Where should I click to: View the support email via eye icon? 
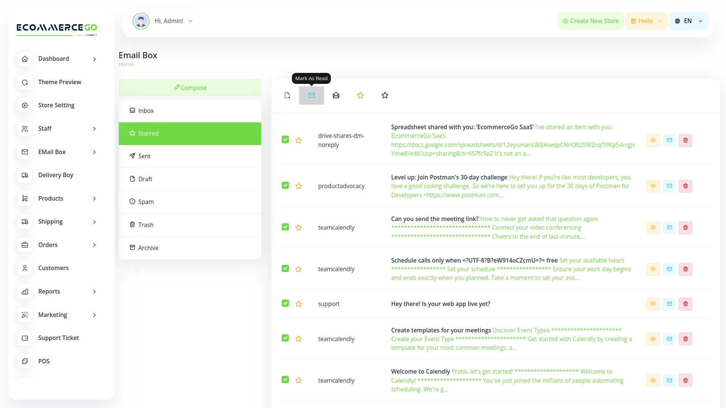(x=653, y=304)
